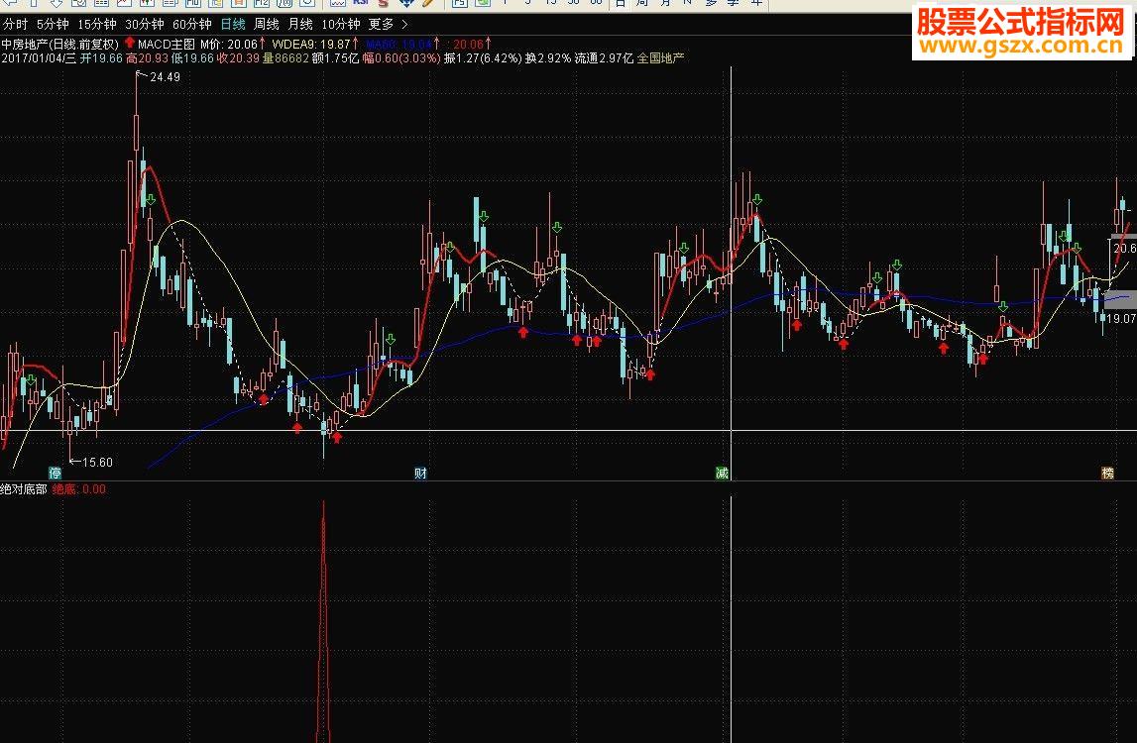1137x743 pixels.
Task: Click the 24.49 high price label
Action: pyautogui.click(x=166, y=77)
